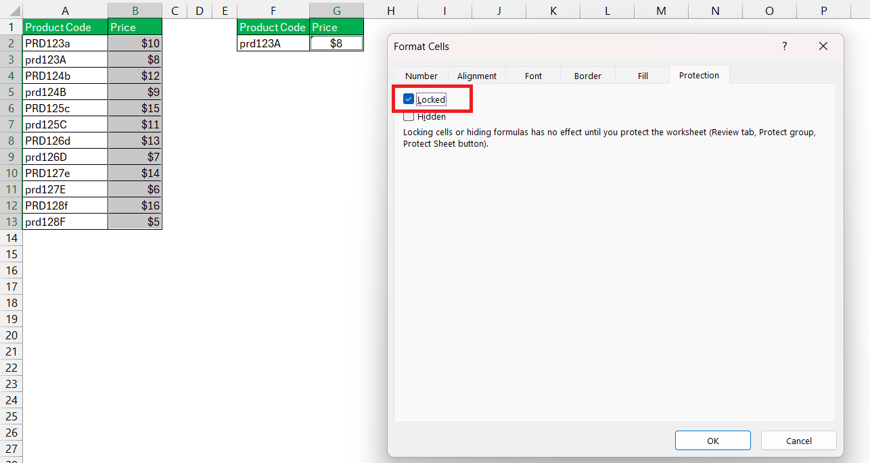This screenshot has height=463, width=870.
Task: Click the dialog Help question mark
Action: point(785,46)
